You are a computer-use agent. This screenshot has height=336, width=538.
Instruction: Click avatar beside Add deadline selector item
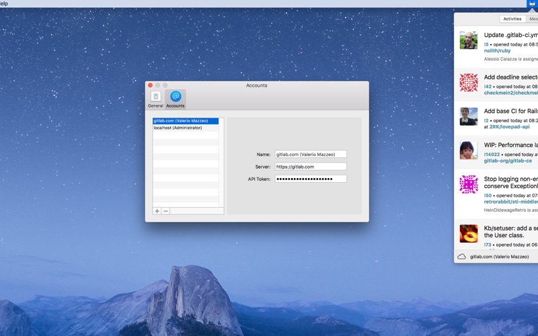(469, 83)
